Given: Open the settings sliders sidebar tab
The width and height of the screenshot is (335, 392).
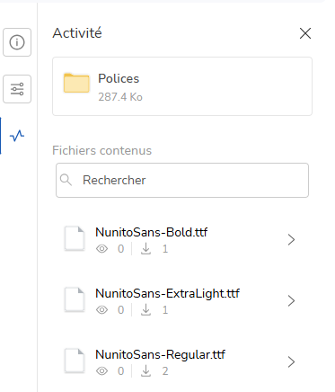Looking at the screenshot, I should [17, 89].
